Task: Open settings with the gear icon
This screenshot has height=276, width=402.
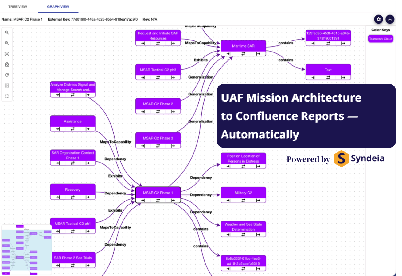Action: click(379, 19)
